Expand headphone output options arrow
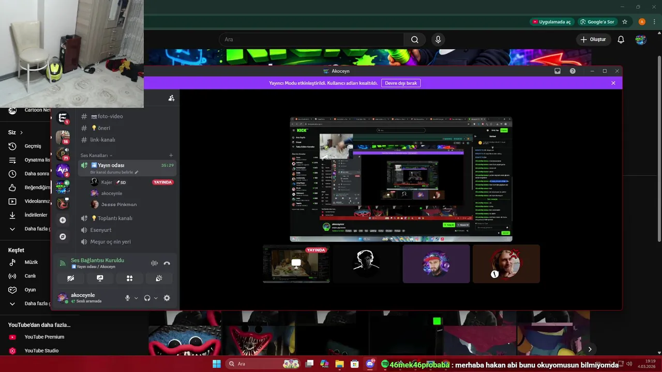This screenshot has width=662, height=372. (x=156, y=298)
